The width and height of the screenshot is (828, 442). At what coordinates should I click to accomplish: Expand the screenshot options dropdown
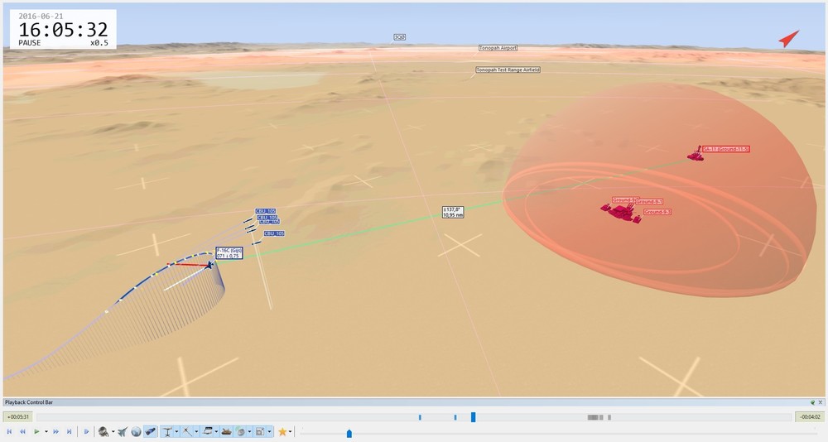[x=269, y=432]
